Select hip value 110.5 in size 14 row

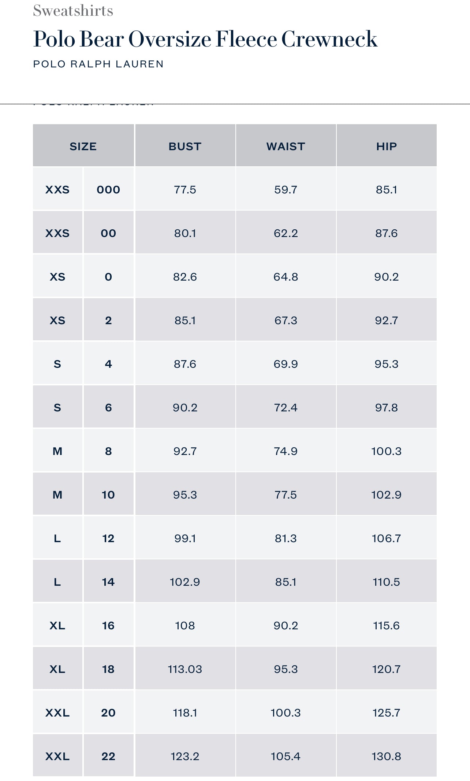(x=386, y=582)
